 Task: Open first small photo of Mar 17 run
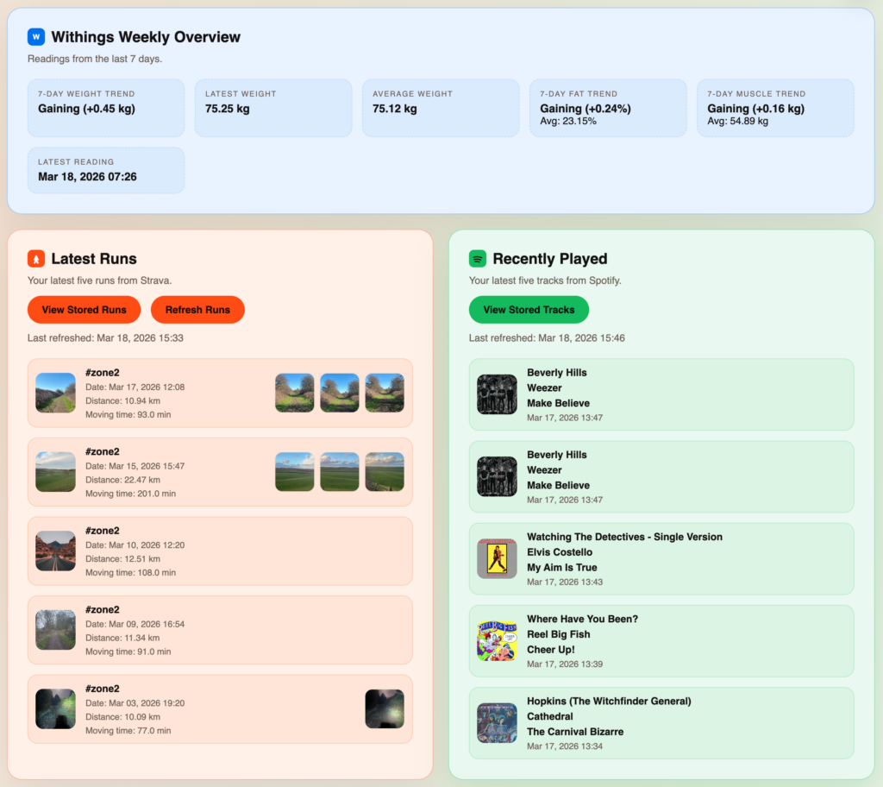[295, 393]
